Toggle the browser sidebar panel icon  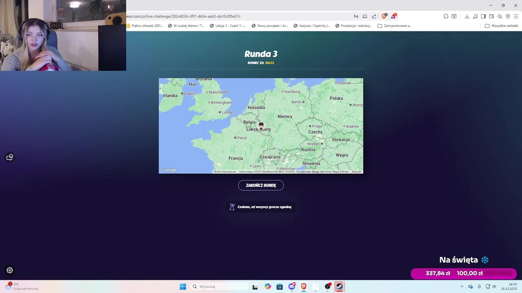click(x=483, y=16)
